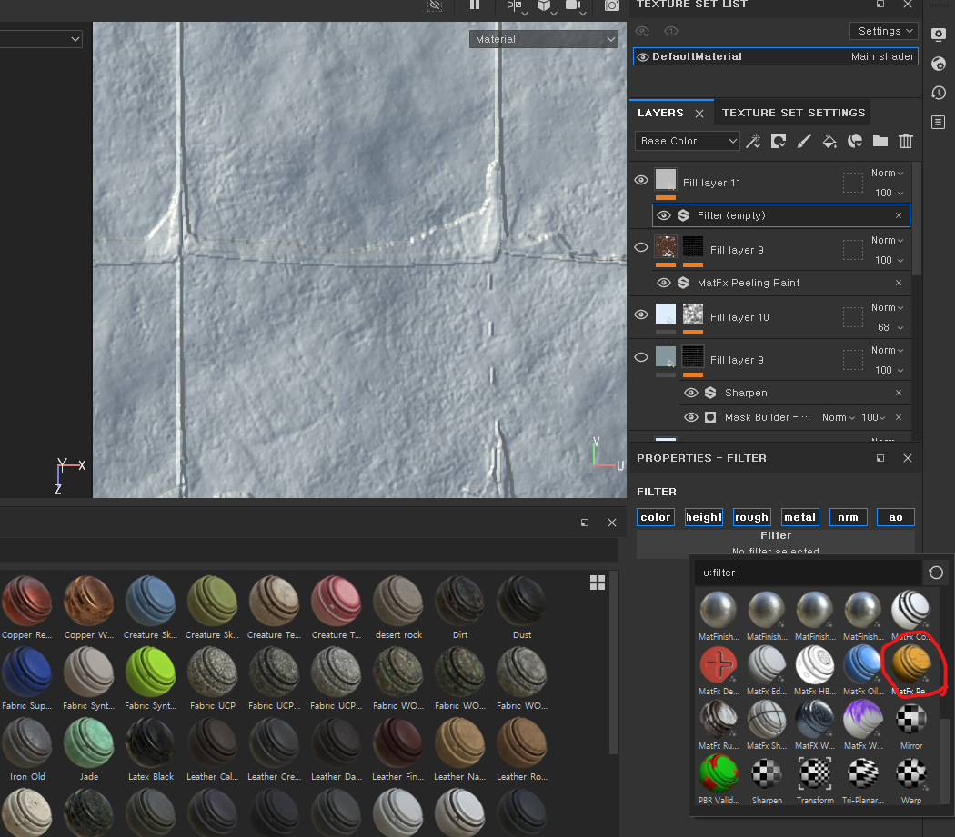Remove the Filter (empty) effect

tap(899, 215)
